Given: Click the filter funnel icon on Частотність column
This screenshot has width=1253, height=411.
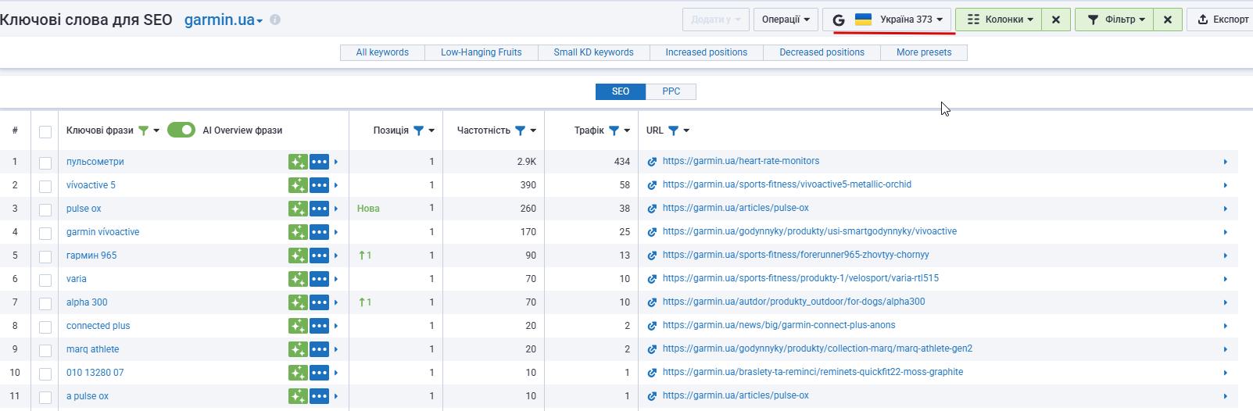Looking at the screenshot, I should (521, 130).
